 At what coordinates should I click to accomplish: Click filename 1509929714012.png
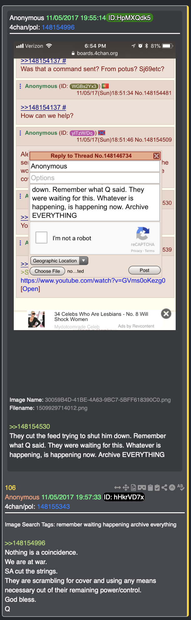click(x=62, y=408)
